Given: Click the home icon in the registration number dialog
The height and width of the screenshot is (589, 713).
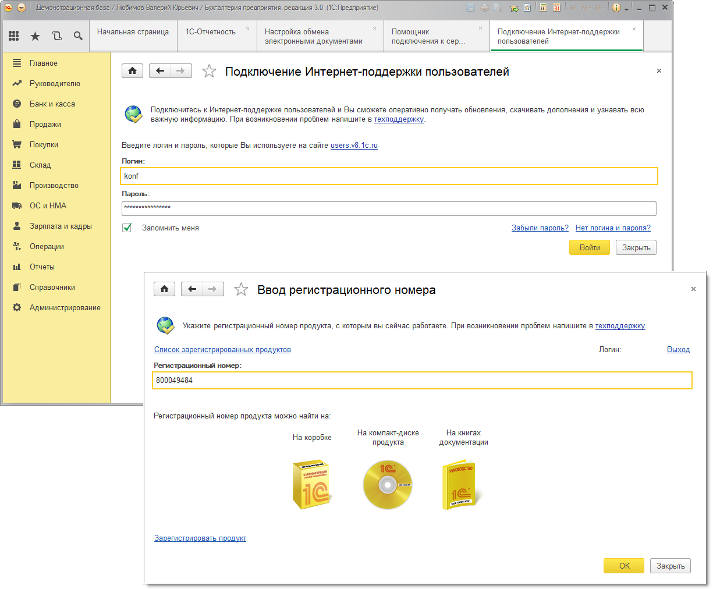Looking at the screenshot, I should click(165, 289).
